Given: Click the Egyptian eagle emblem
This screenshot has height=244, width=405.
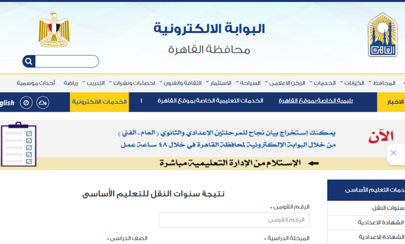Looking at the screenshot, I should click(x=54, y=30).
